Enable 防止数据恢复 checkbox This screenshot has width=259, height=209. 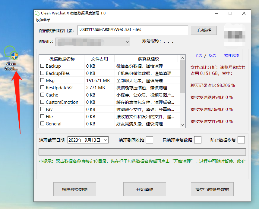[241, 140]
